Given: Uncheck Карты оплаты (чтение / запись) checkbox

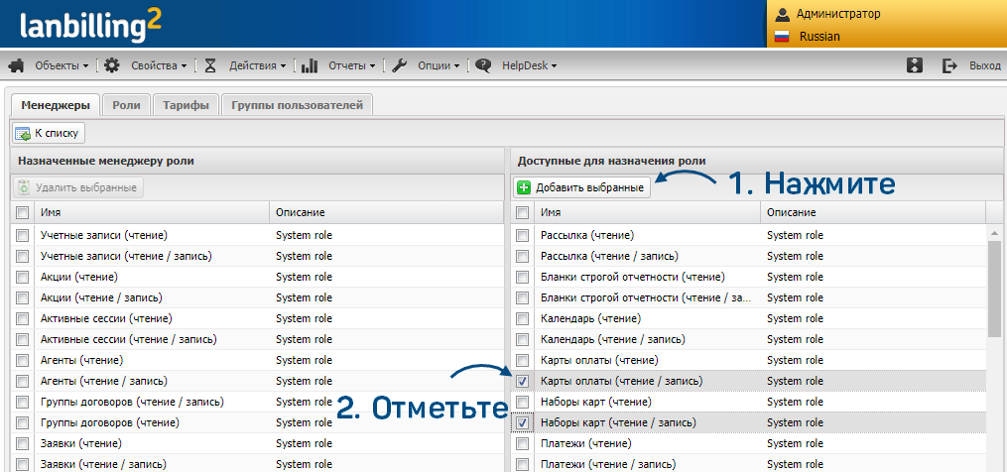Looking at the screenshot, I should coord(523,382).
